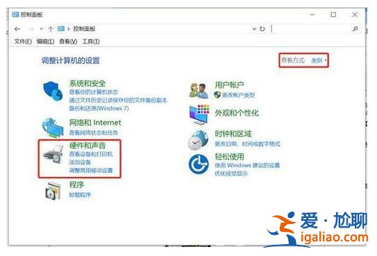Open the Clock and Region icon
Viewport: 377px width, 256px height.
point(199,140)
